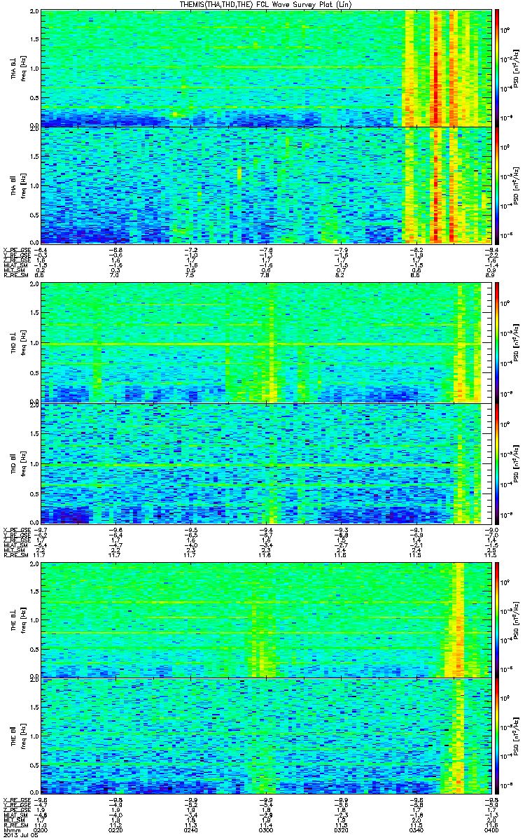Image resolution: width=525 pixels, height=840 pixels.
Task: Click the "0220" time tick label
Action: 116,830
